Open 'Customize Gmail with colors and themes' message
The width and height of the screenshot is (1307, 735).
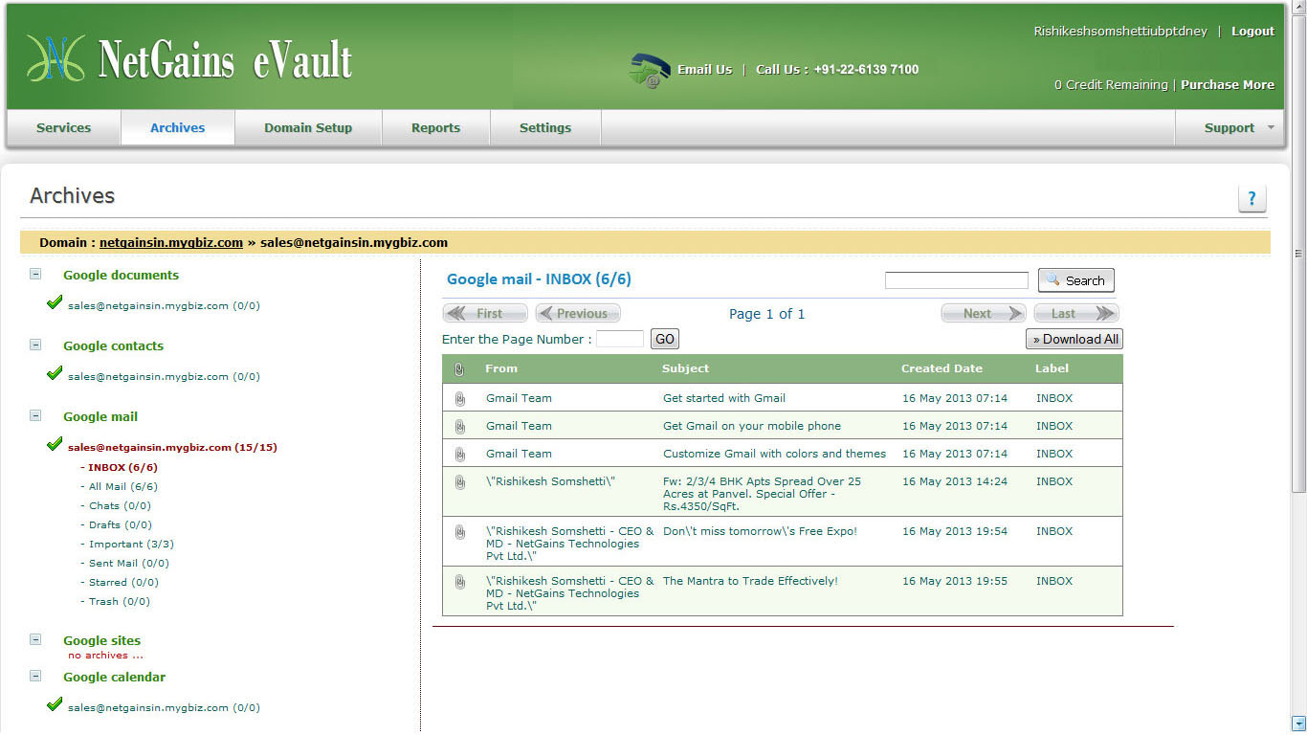tap(774, 454)
